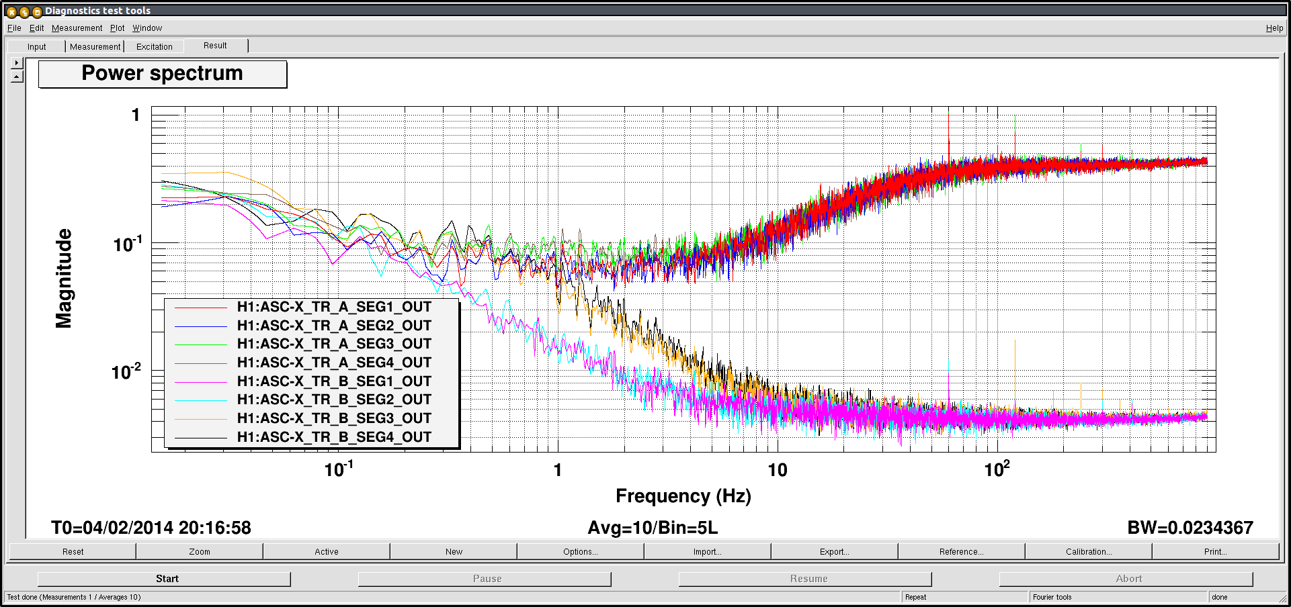1291x607 pixels.
Task: Open the Measurement menu
Action: pyautogui.click(x=77, y=28)
